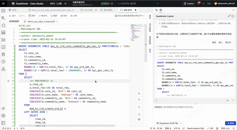Screen dimensions: 237x130
Task: Open Copilot chat history clock icon
Action: pos(233,16)
